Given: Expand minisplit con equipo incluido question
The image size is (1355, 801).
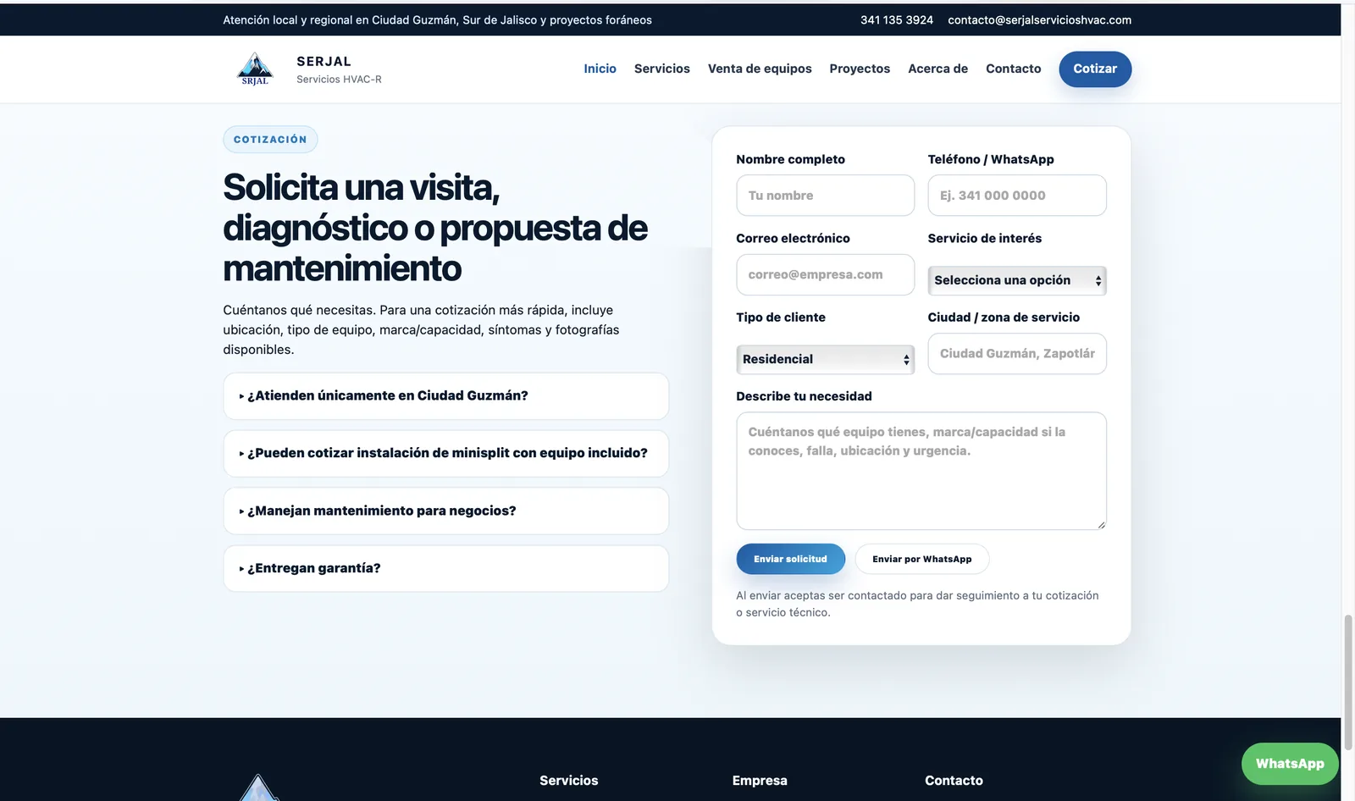Looking at the screenshot, I should pos(445,453).
